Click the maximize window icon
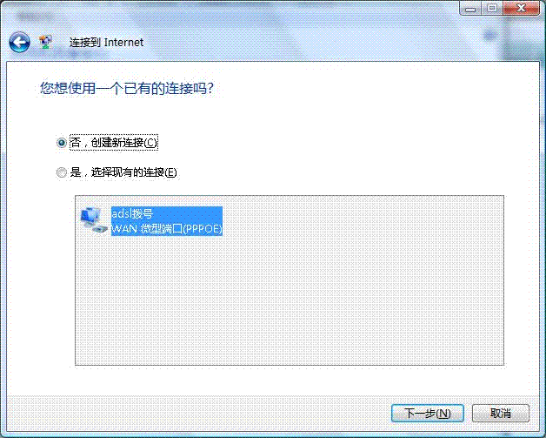Viewport: 546px width, 438px height. pos(492,9)
